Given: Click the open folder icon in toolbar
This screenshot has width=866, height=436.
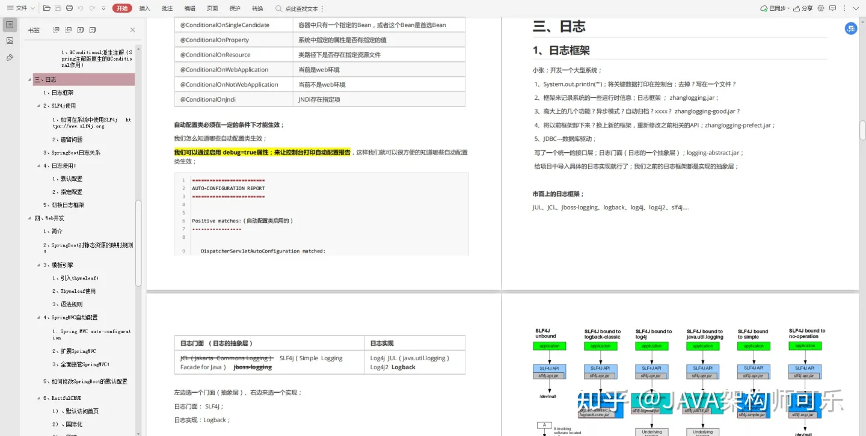Looking at the screenshot, I should (x=47, y=8).
